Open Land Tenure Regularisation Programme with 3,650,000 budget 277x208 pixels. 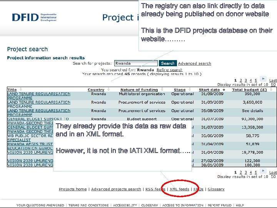pos(39,104)
